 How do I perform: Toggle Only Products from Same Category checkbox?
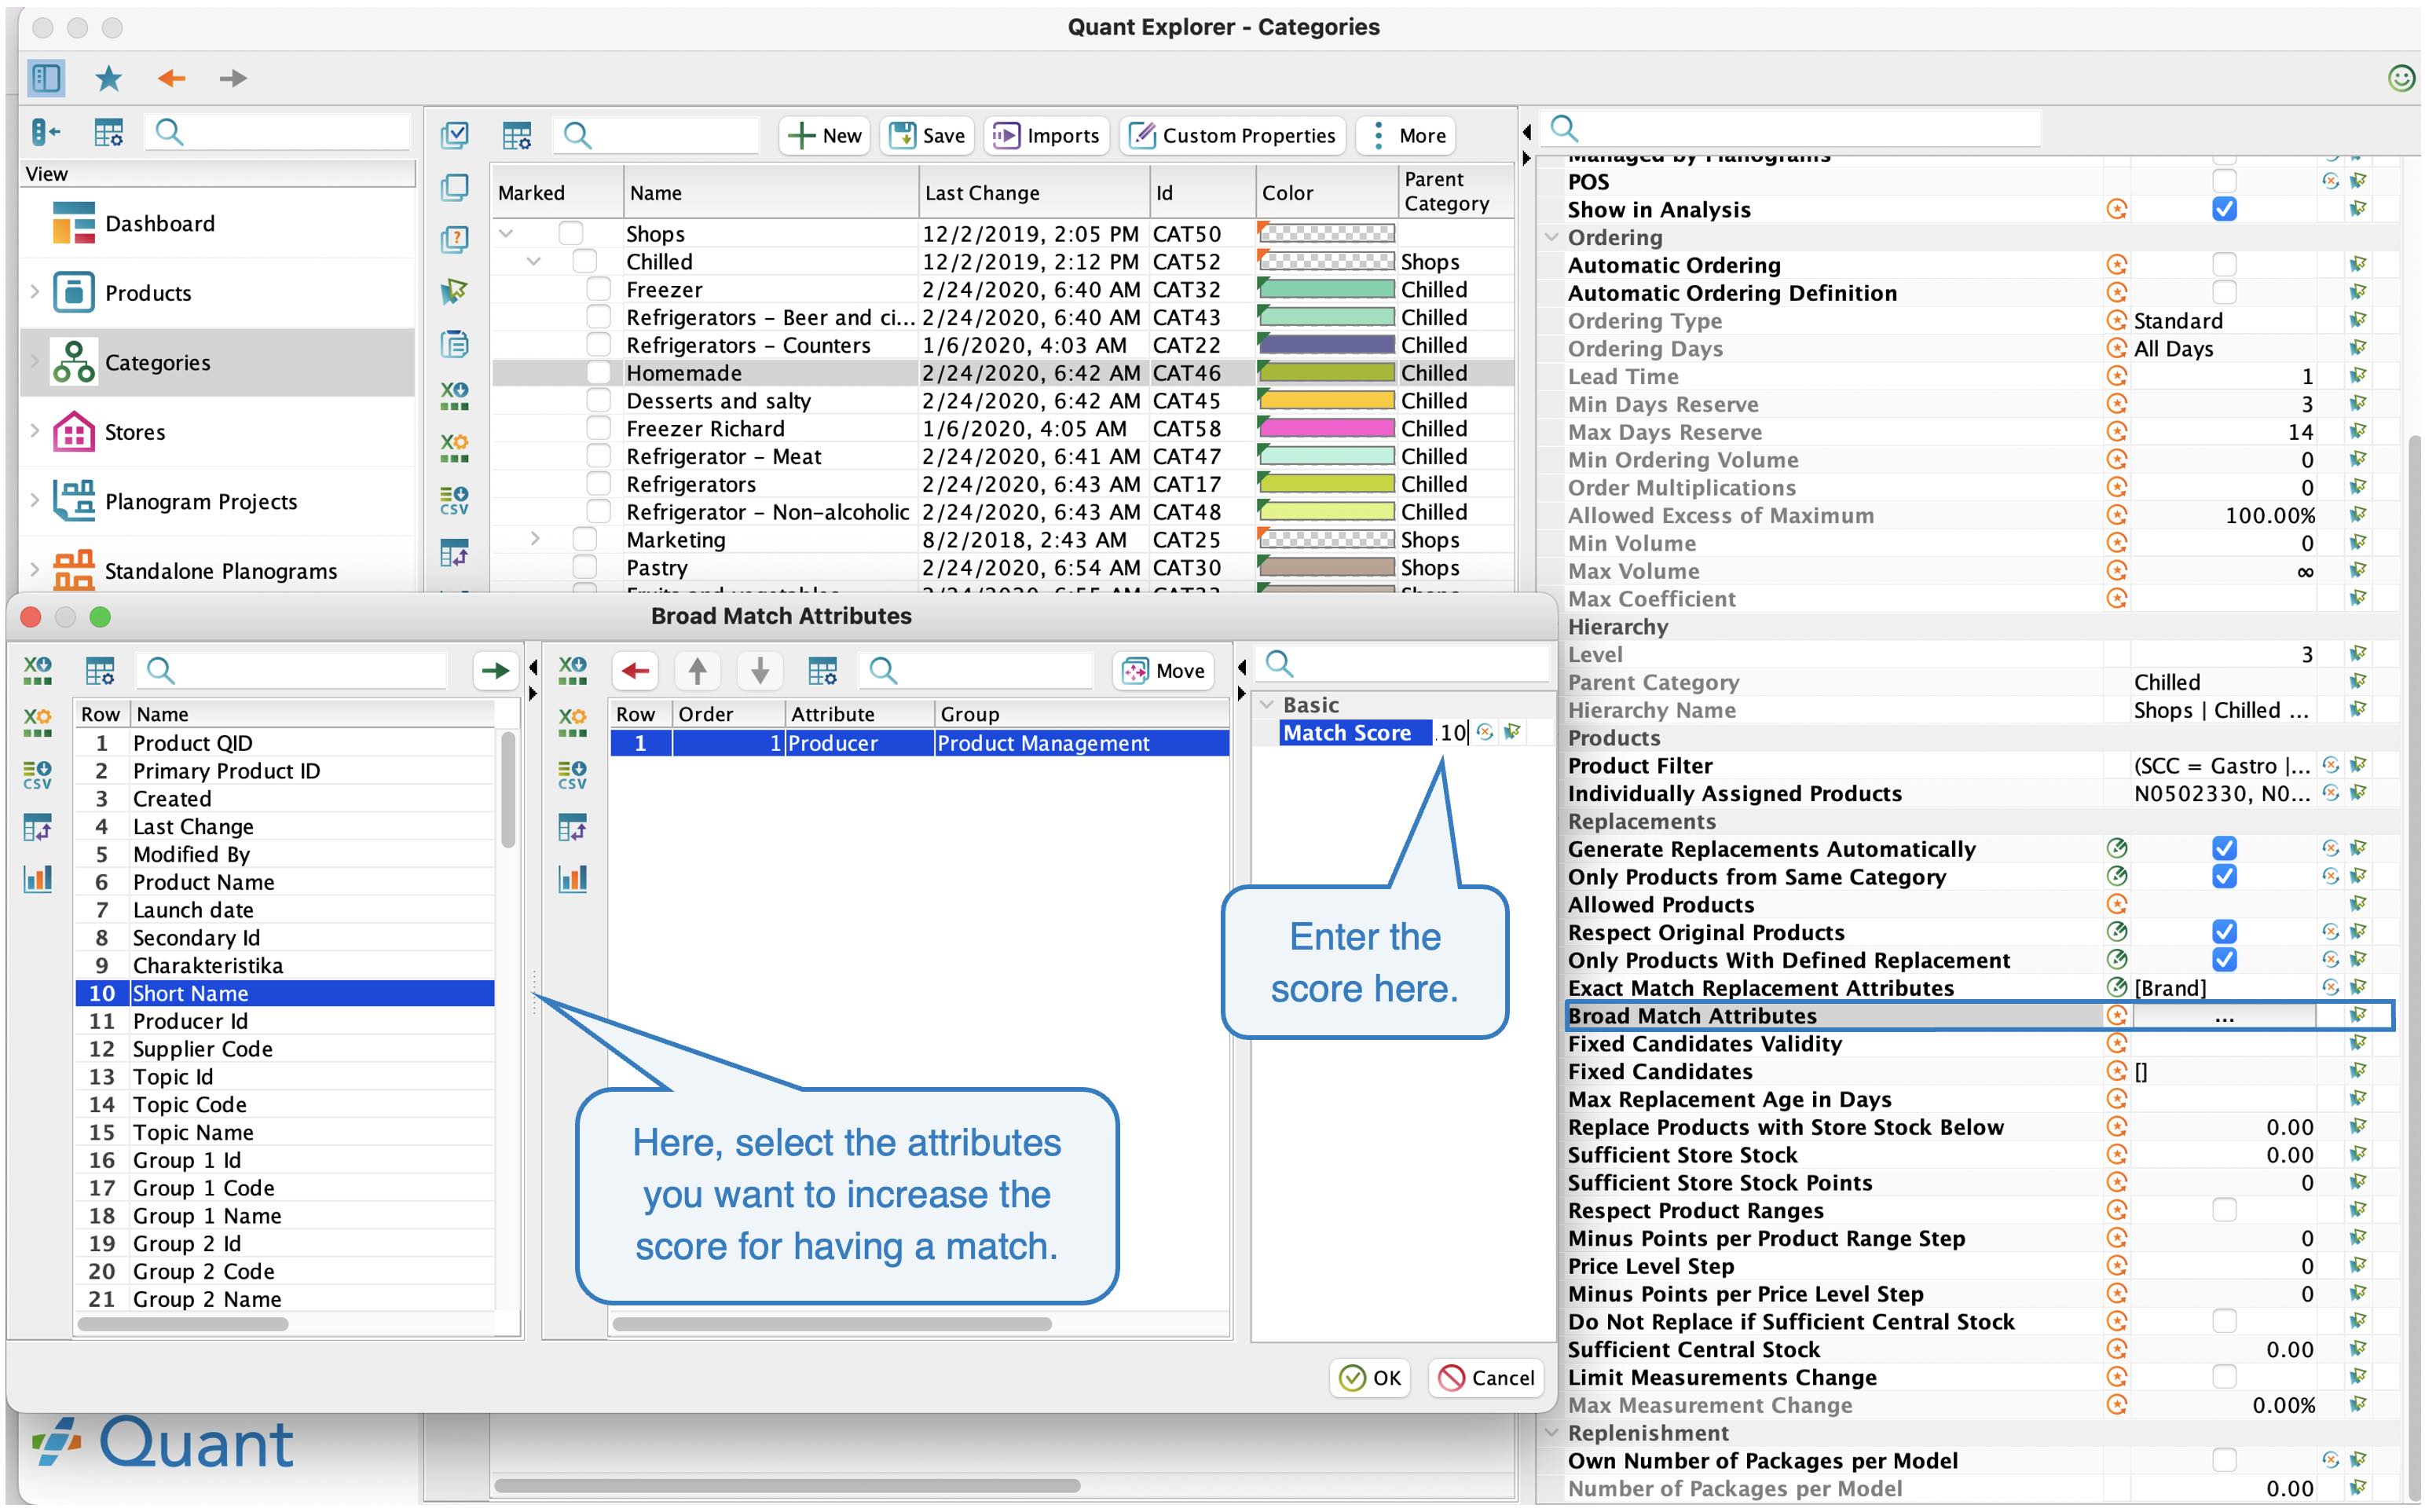(2224, 876)
